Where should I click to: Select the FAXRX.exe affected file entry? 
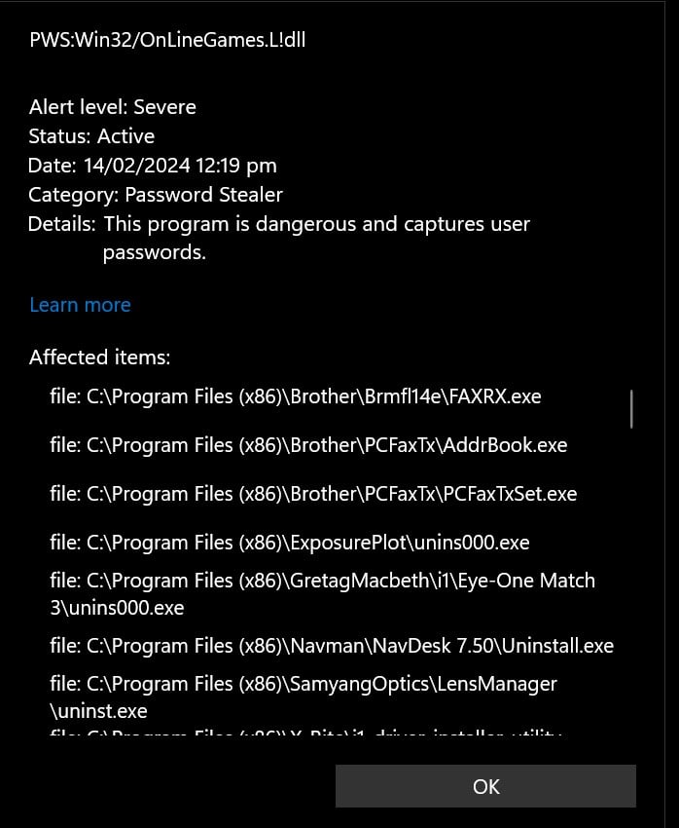click(296, 396)
